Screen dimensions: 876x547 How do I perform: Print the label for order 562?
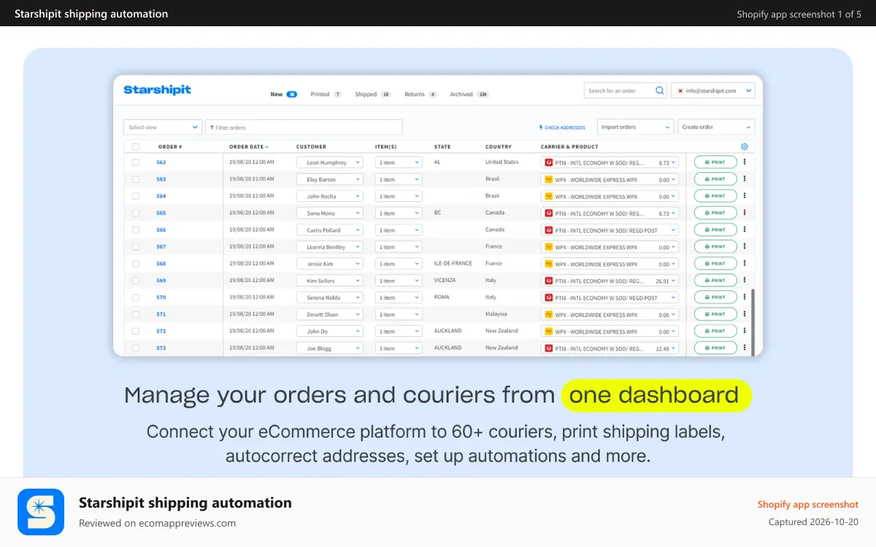pyautogui.click(x=715, y=162)
